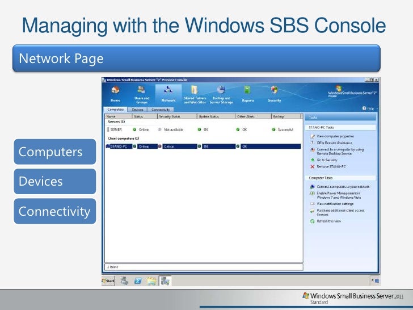413x310 pixels.
Task: Click SERVER's Not available security icon
Action: [159, 129]
